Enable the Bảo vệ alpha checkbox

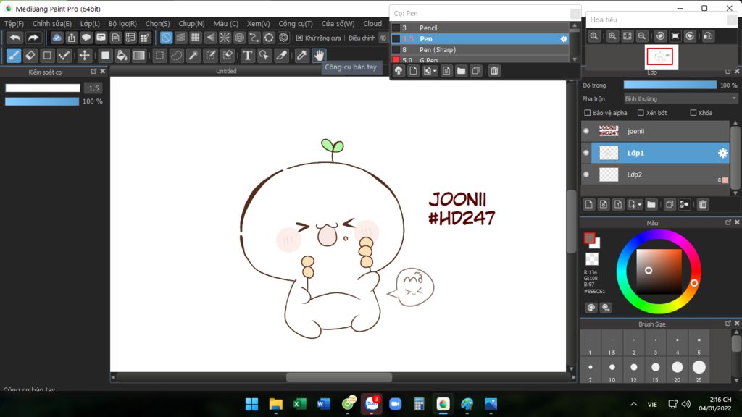pos(587,113)
